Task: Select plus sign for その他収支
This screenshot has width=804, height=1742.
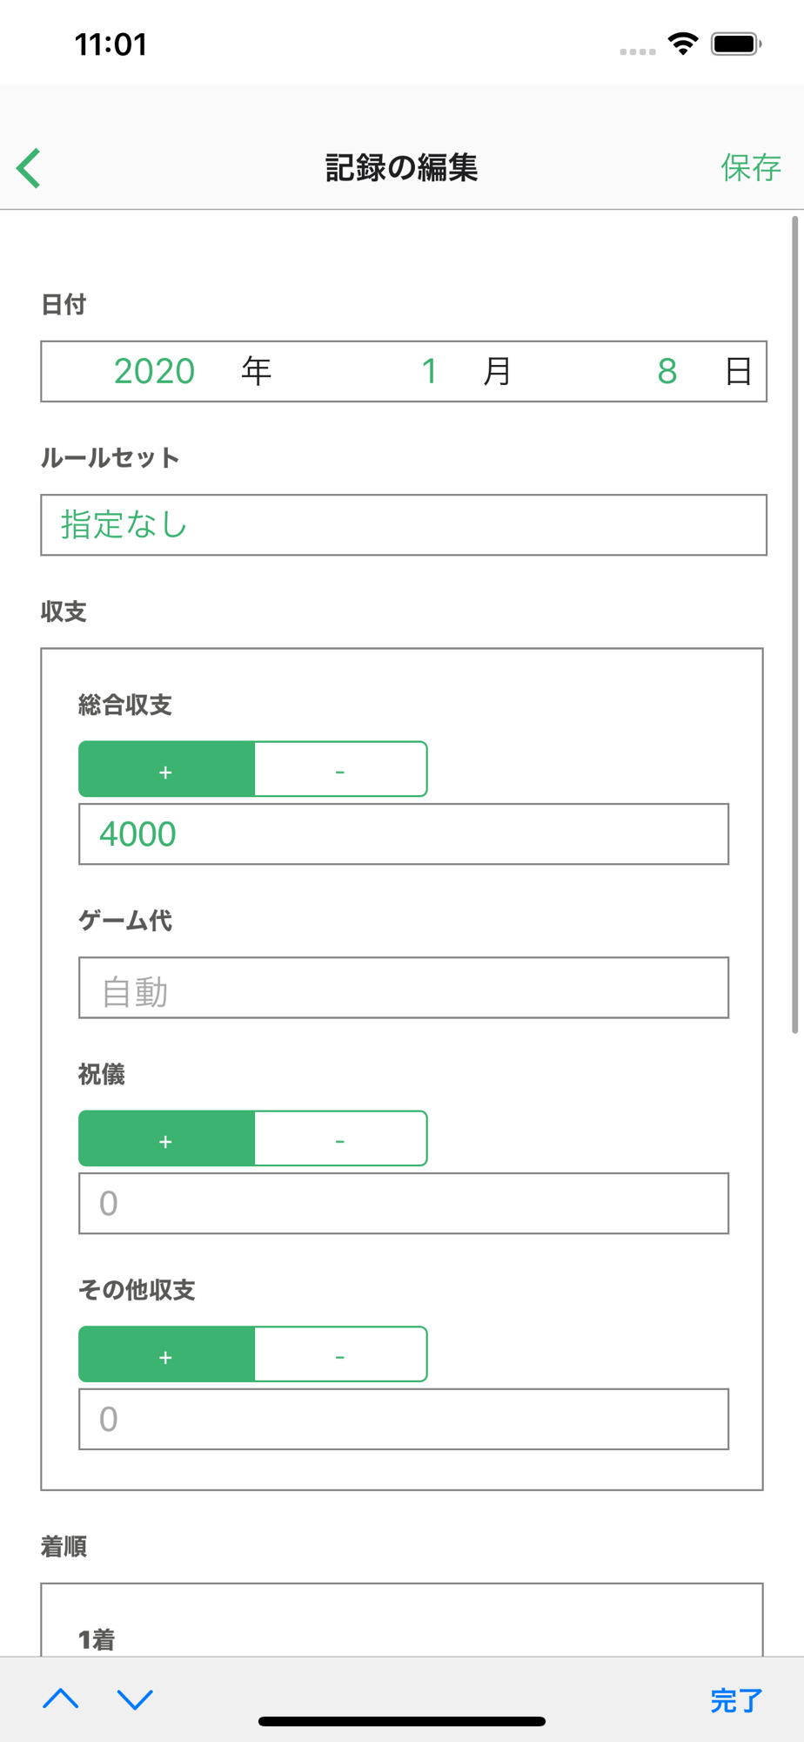Action: coord(166,1355)
